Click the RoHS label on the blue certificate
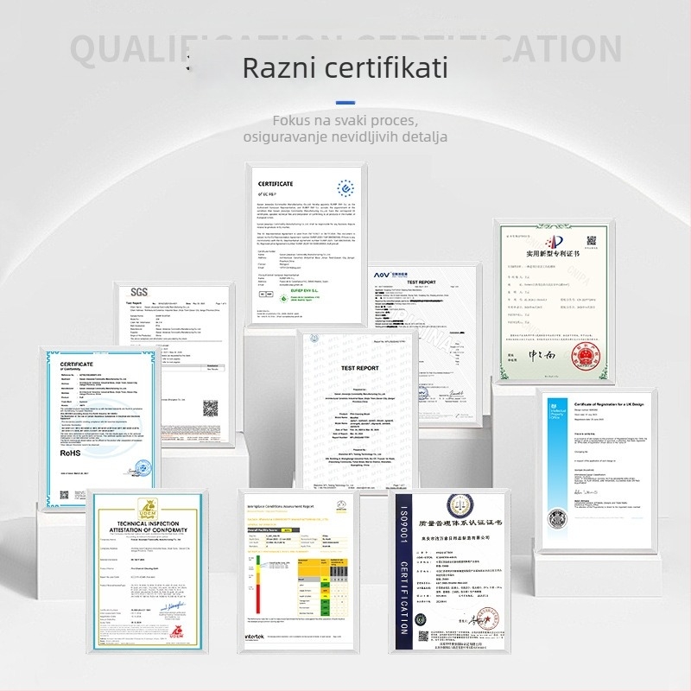691x691 pixels. pos(70,453)
